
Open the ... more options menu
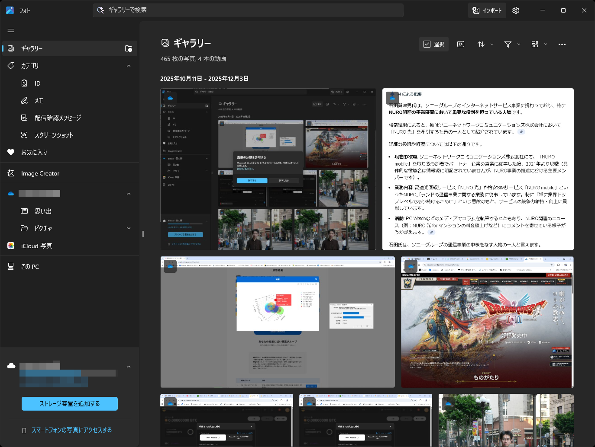562,44
